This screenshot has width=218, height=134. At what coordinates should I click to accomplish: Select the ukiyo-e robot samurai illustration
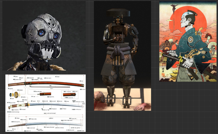188,41
